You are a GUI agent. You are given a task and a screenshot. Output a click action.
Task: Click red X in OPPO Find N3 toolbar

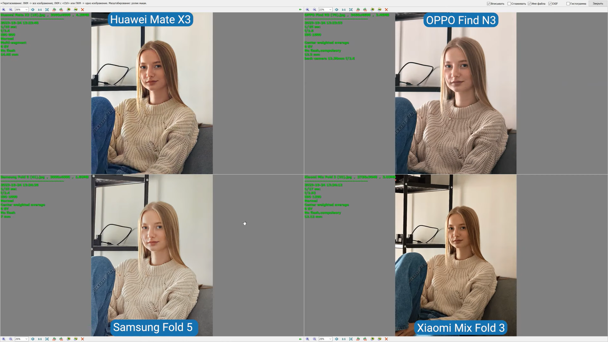tap(386, 9)
